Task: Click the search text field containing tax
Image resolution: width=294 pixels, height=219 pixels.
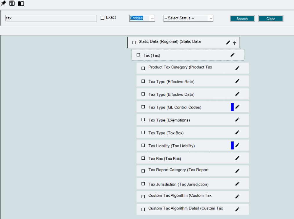Action: [x=51, y=18]
